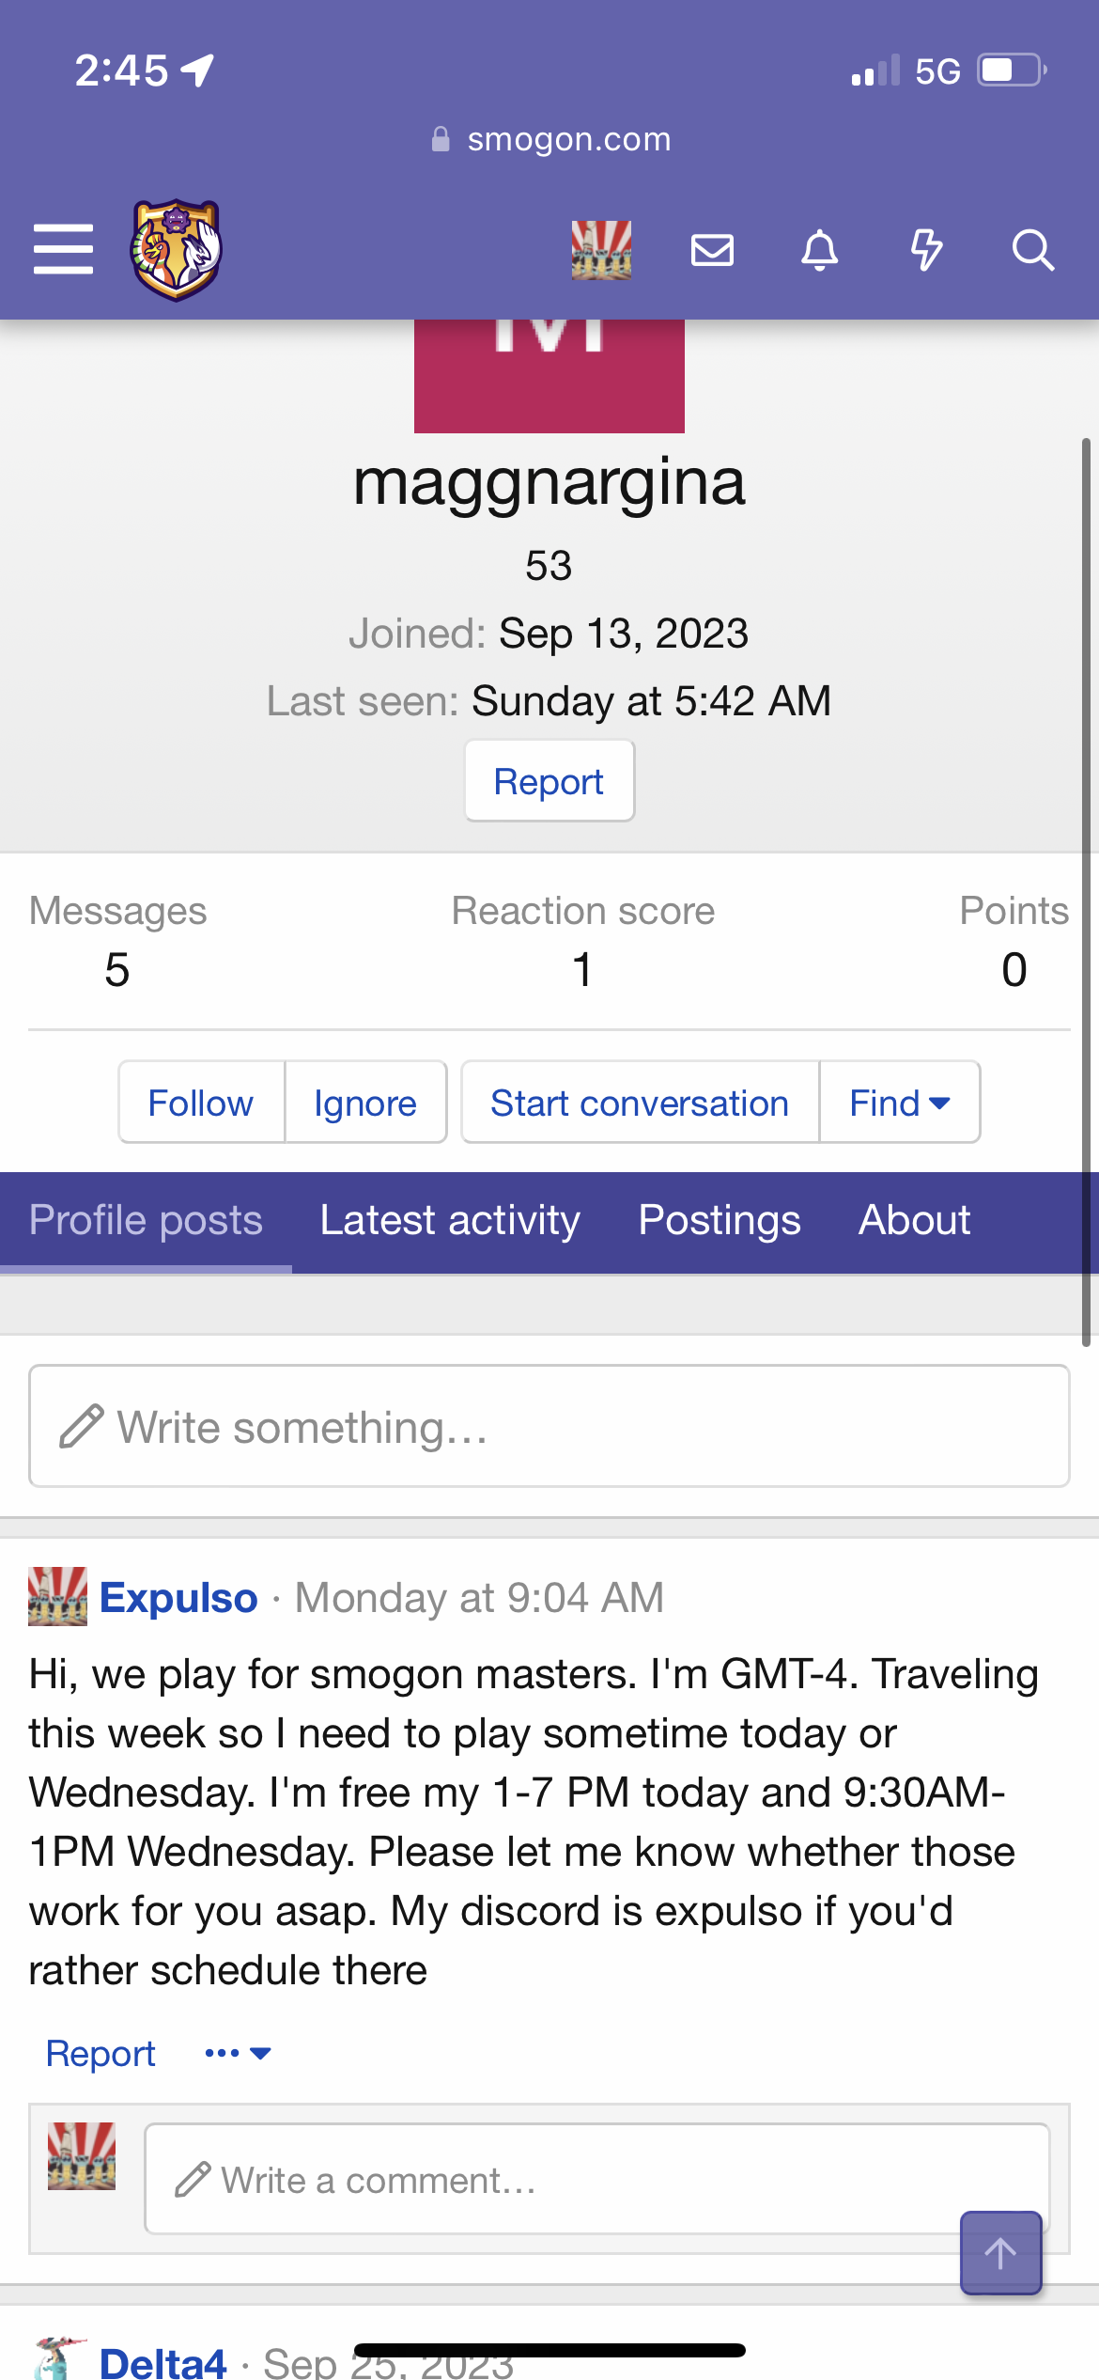Focus the Write a comment field
This screenshot has height=2380, width=1099.
(596, 2179)
